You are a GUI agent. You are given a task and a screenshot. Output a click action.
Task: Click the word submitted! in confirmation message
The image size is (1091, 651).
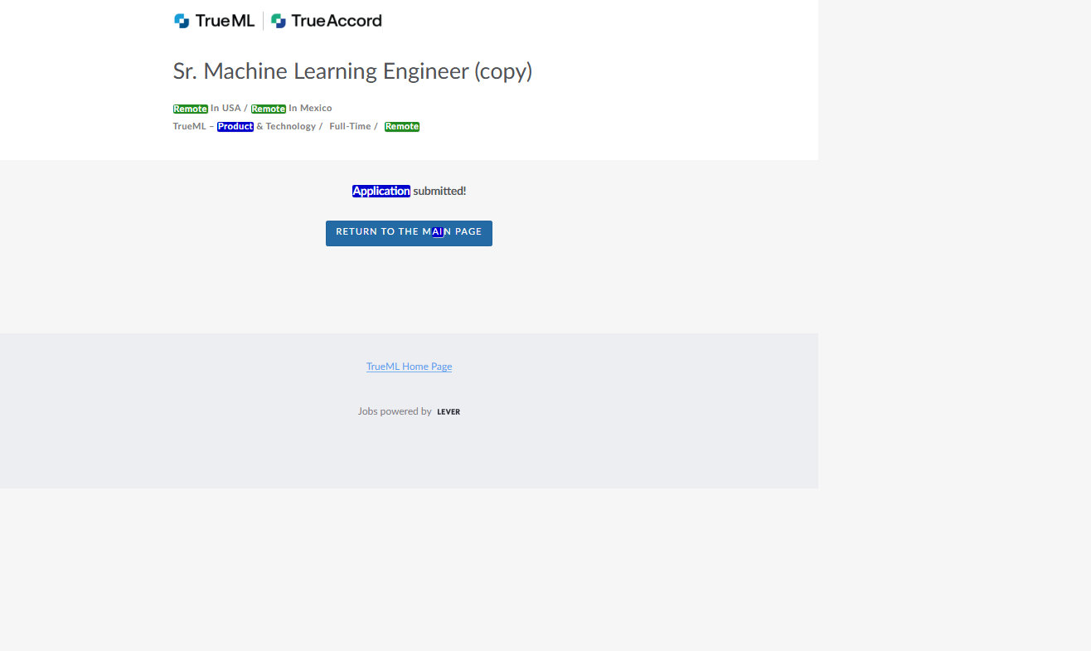(439, 191)
